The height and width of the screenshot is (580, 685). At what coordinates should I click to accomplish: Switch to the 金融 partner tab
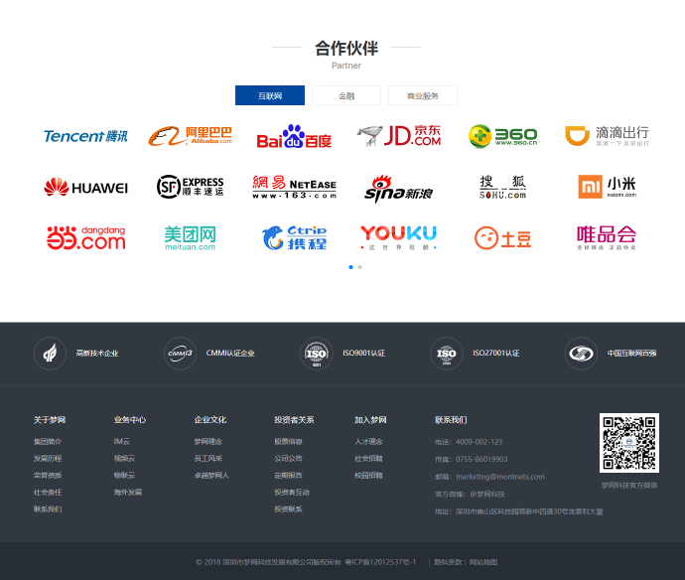346,96
